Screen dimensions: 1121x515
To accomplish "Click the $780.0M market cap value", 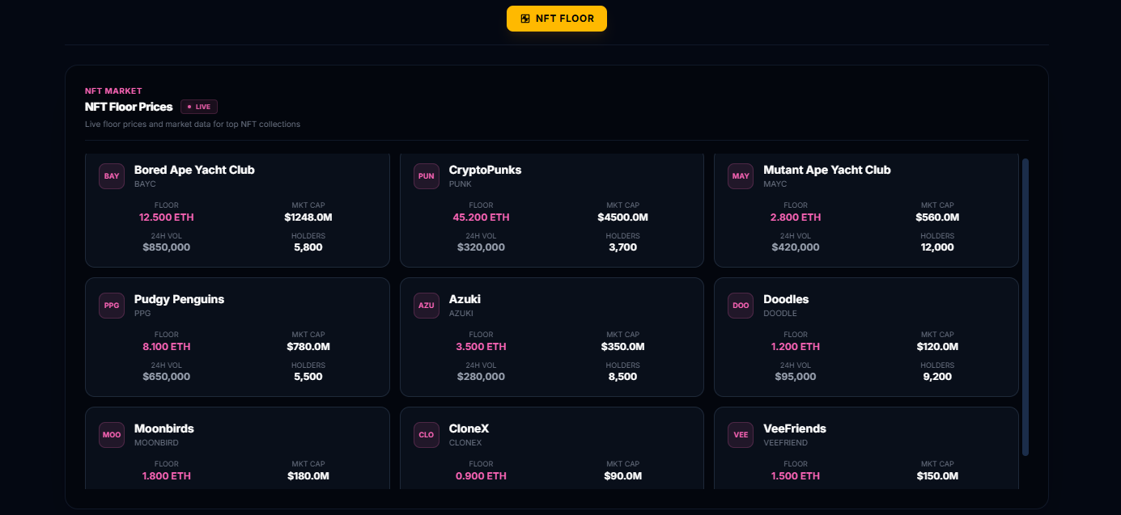I will pos(308,347).
